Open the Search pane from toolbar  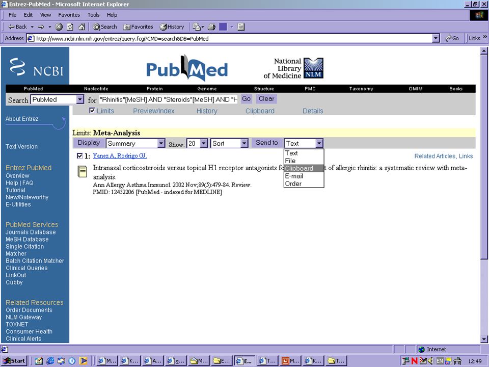click(x=105, y=27)
